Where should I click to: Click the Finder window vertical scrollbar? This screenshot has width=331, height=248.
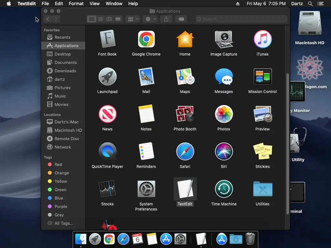click(287, 144)
